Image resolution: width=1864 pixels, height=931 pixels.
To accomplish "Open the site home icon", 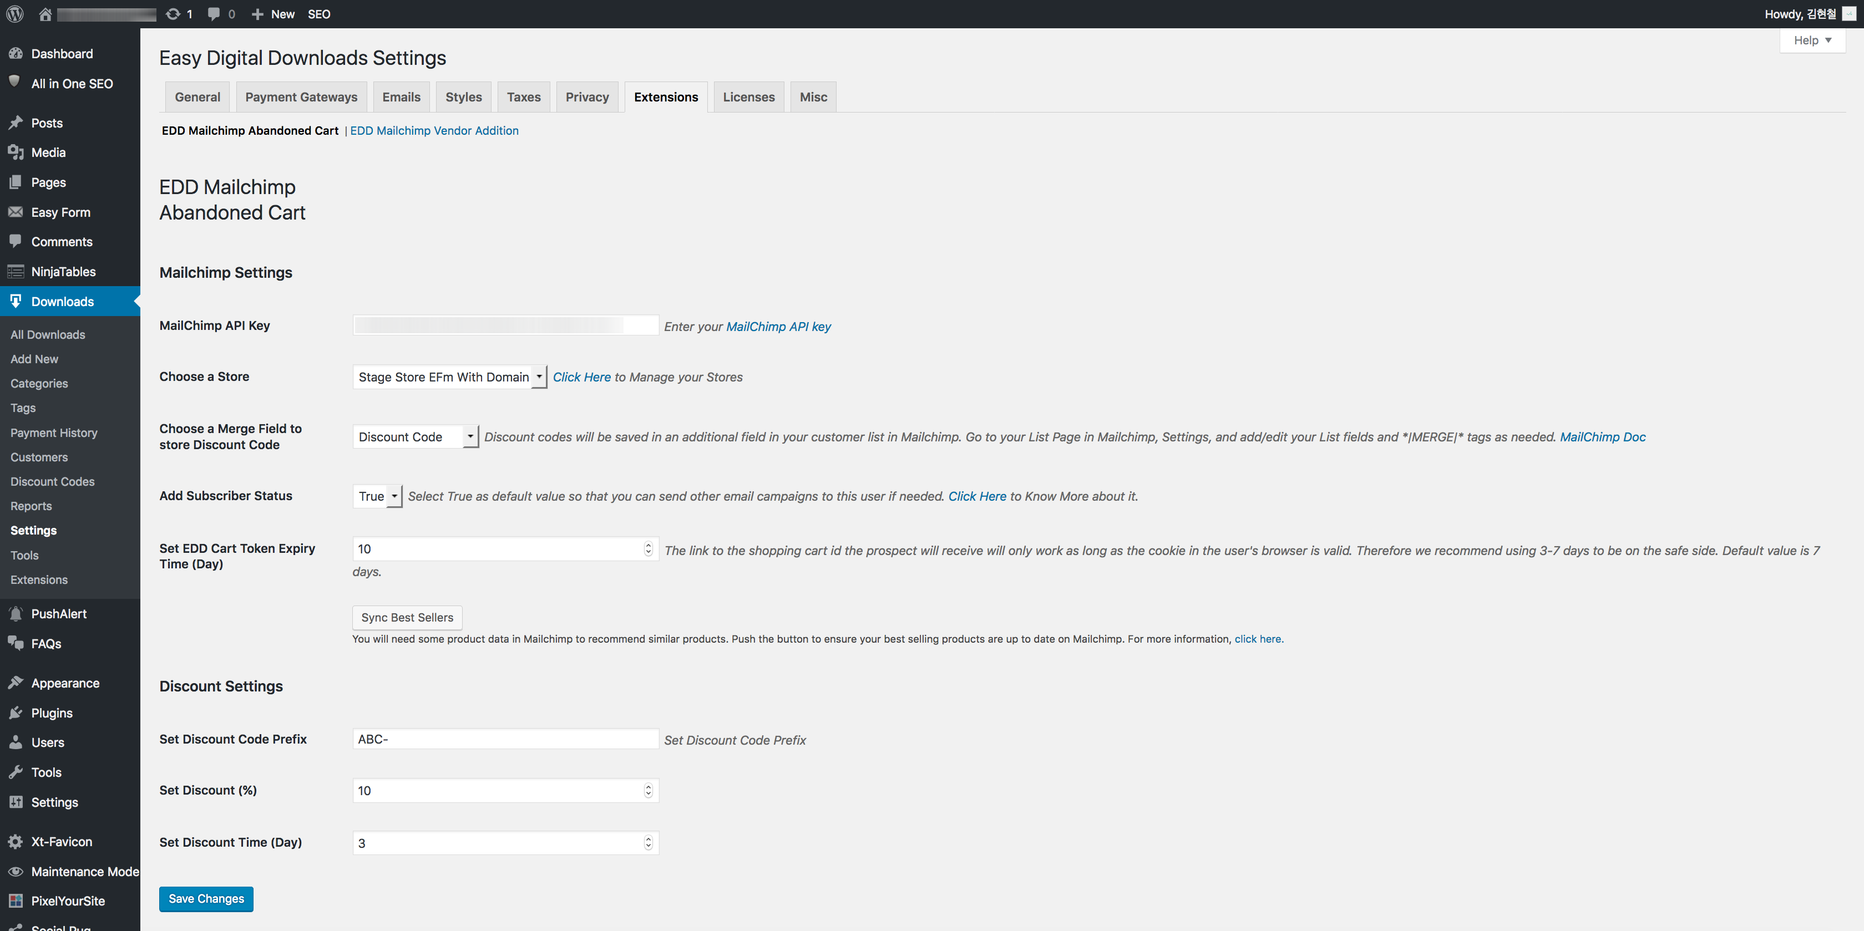I will coord(45,14).
